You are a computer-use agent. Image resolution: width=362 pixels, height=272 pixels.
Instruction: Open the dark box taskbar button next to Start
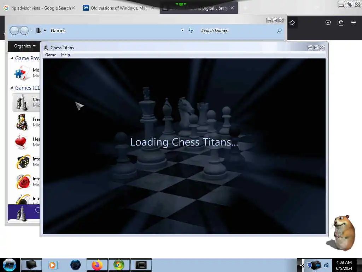tap(31, 265)
